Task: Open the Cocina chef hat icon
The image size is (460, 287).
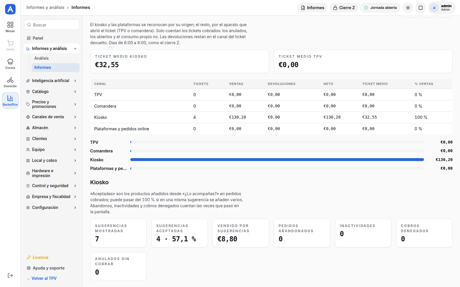Action: 10,61
